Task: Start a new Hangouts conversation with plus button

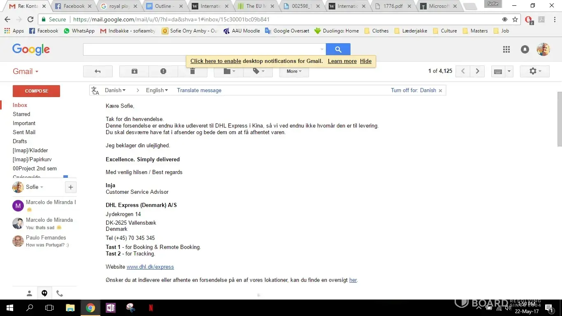Action: [71, 187]
